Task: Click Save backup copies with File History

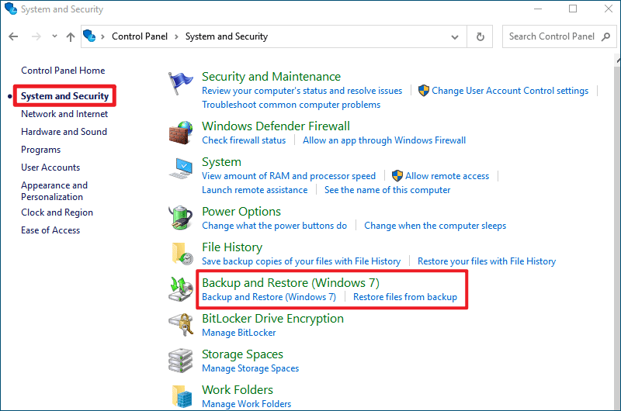Action: pos(301,261)
